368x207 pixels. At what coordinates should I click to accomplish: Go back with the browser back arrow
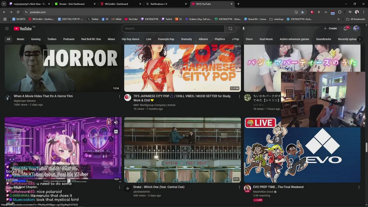coord(4,12)
